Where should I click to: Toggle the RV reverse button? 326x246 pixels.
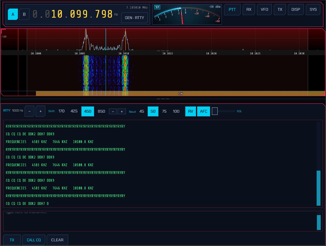point(190,111)
